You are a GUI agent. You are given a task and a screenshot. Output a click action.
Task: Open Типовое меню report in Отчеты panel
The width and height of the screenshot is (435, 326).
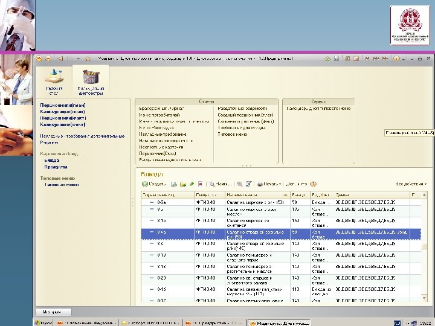coord(233,134)
